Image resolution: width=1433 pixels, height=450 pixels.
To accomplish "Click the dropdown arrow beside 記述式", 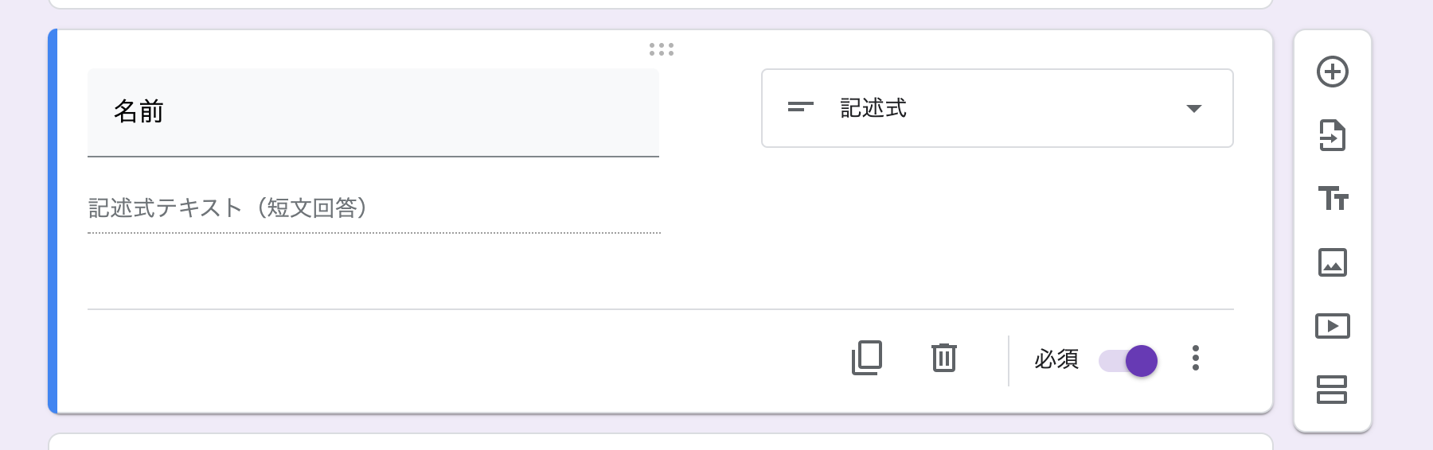I will pos(1193,109).
